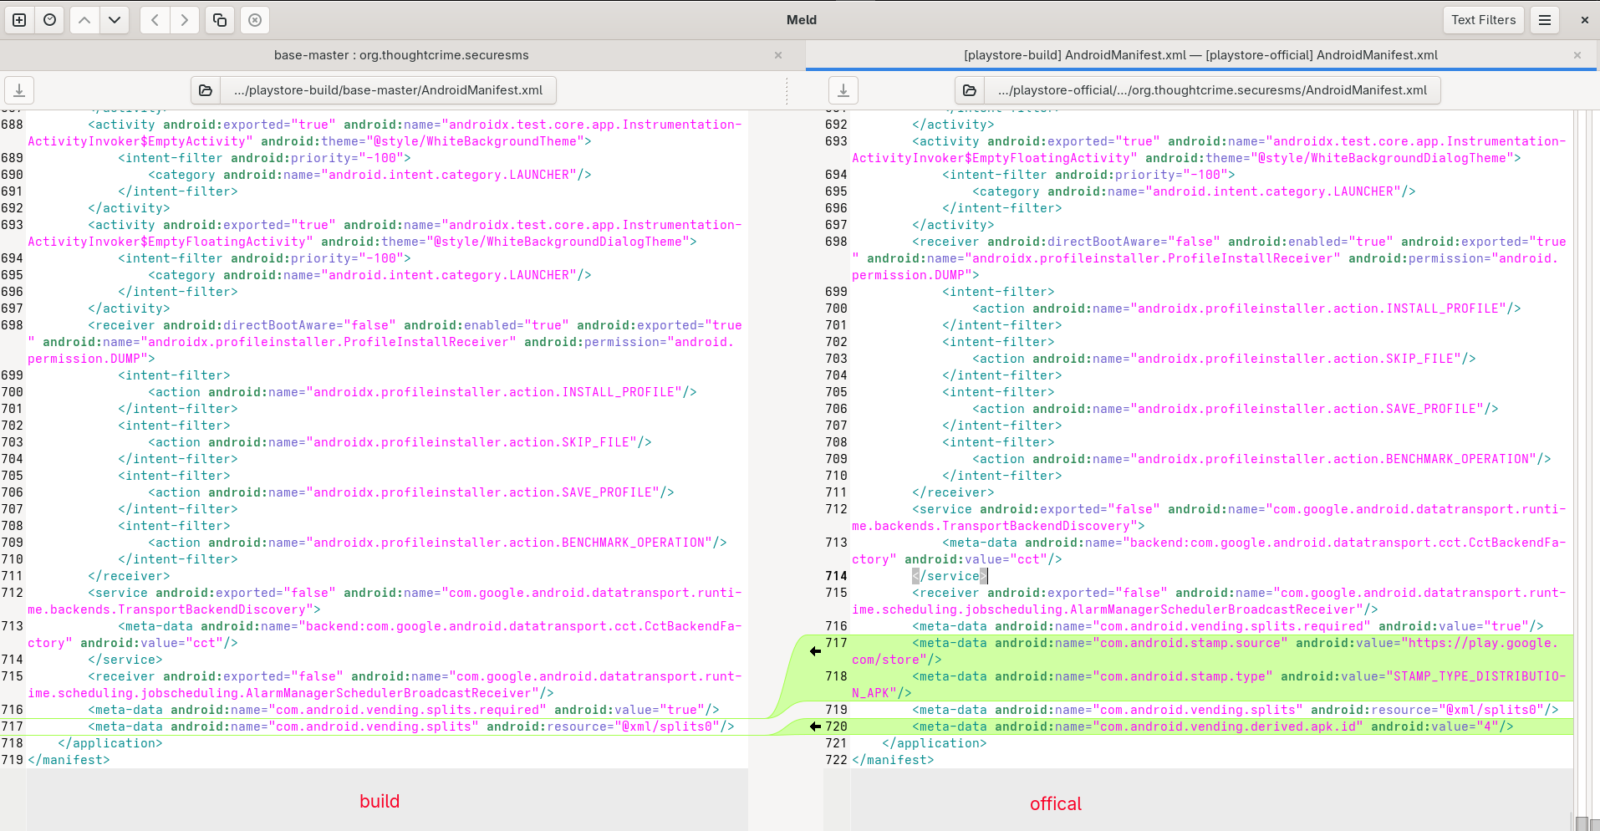Click right pane line 706 SAVE_PROFILE action
The image size is (1600, 831).
[x=1236, y=409]
